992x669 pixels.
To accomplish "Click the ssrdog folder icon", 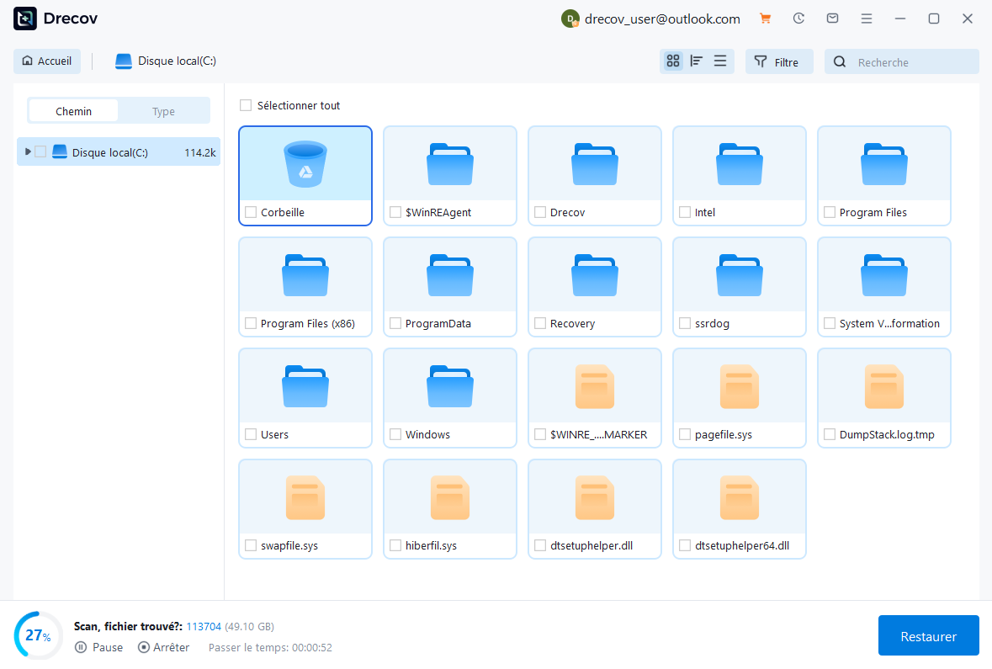I will [x=740, y=275].
